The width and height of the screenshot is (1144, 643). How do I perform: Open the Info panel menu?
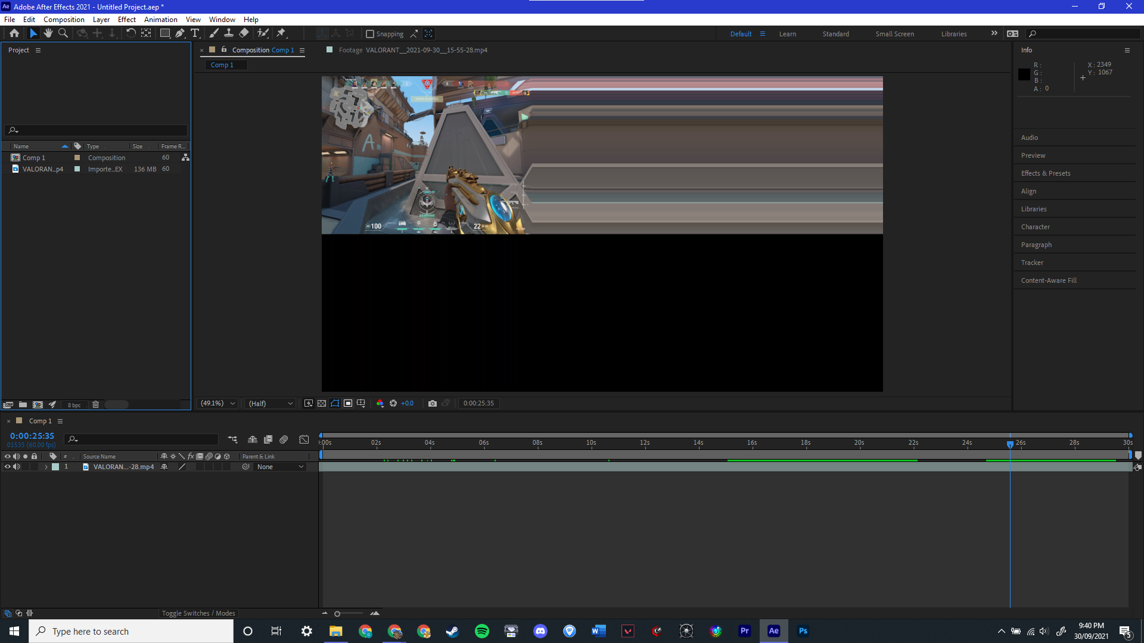[x=1127, y=50]
